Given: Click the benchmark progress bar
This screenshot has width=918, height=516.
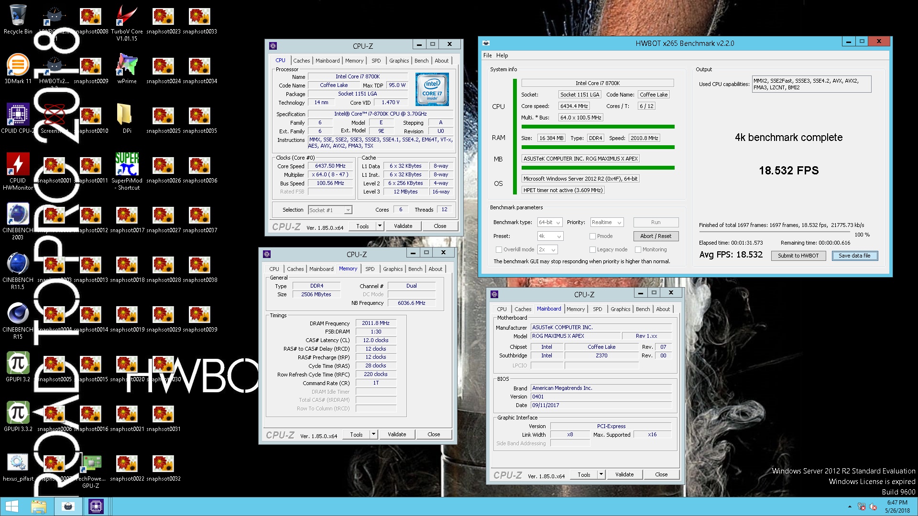Looking at the screenshot, I should pyautogui.click(x=774, y=232).
